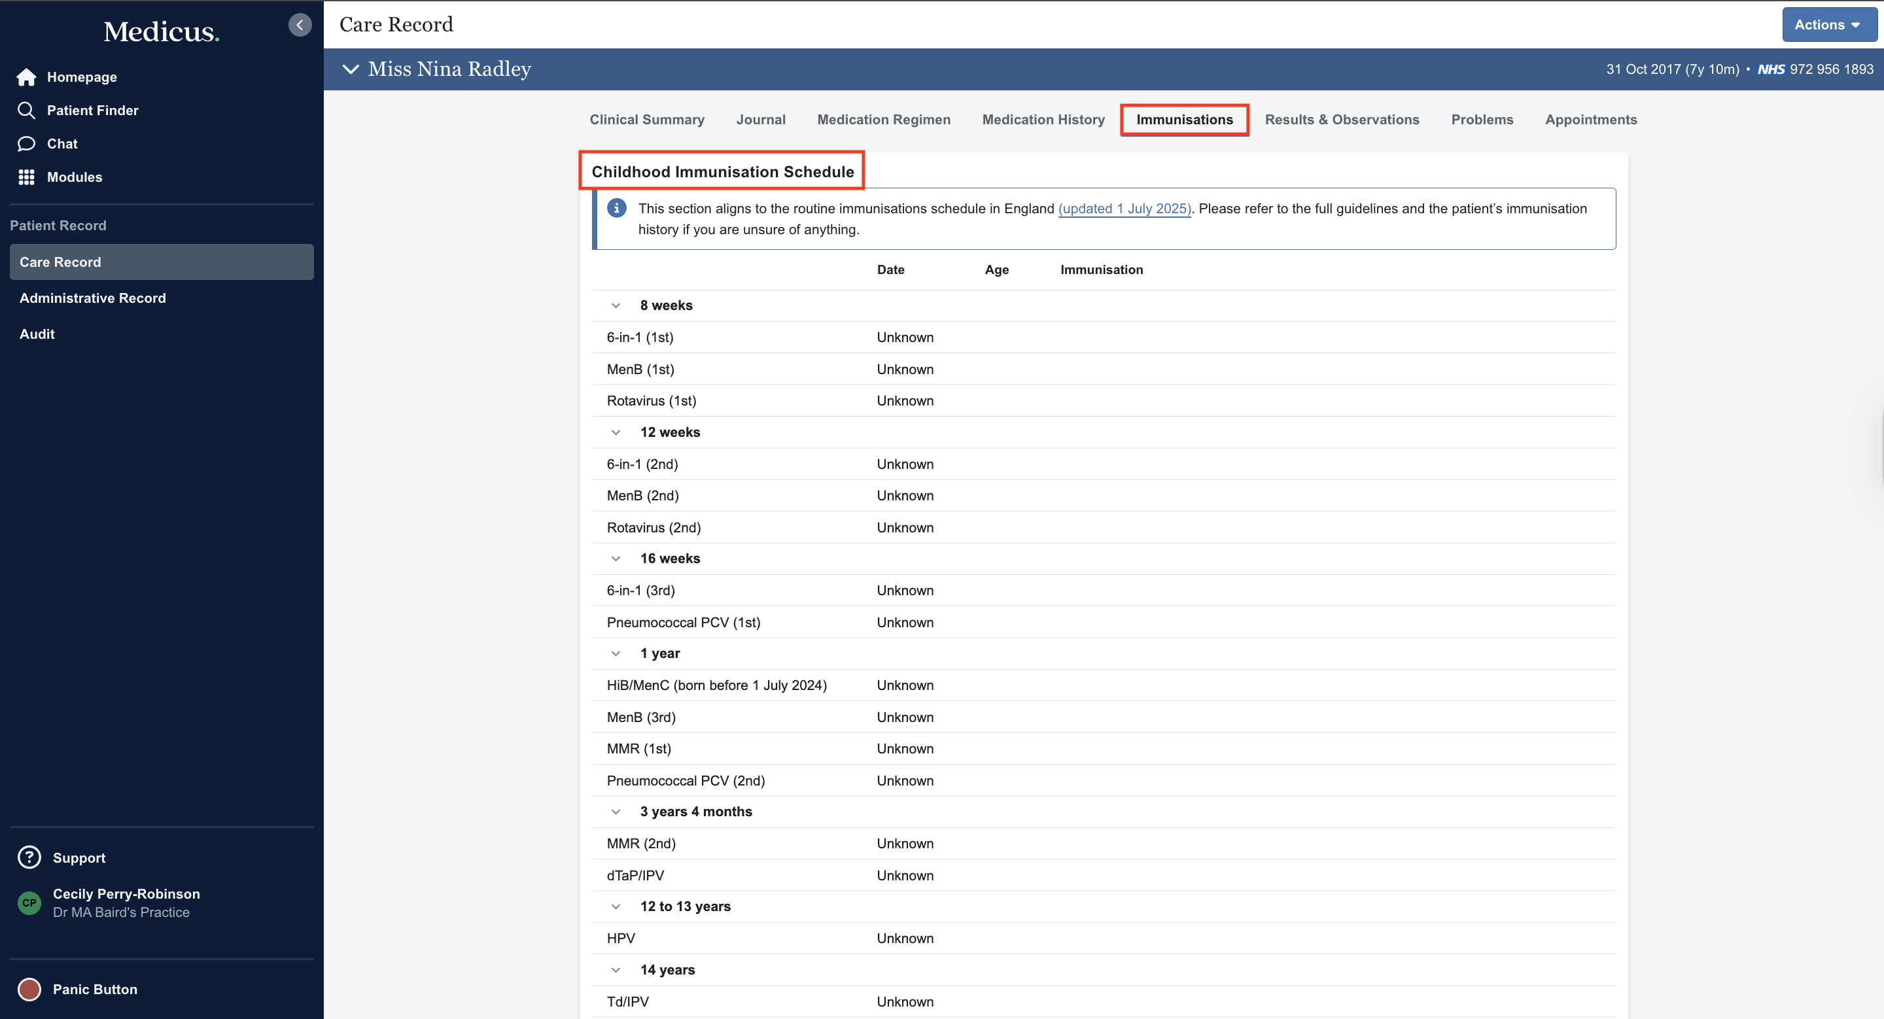Collapse the 8 weeks group
Image resolution: width=1884 pixels, height=1019 pixels.
click(x=616, y=305)
